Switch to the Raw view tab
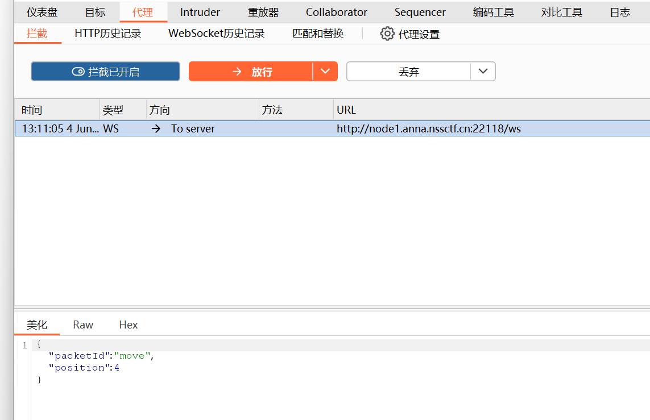 pos(83,325)
